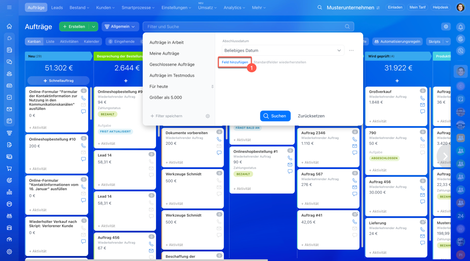
Task: Open the hamburger main menu
Action: coord(9,7)
